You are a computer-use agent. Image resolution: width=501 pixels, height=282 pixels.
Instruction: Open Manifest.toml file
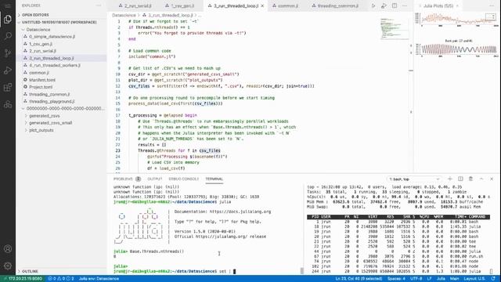pyautogui.click(x=61, y=80)
